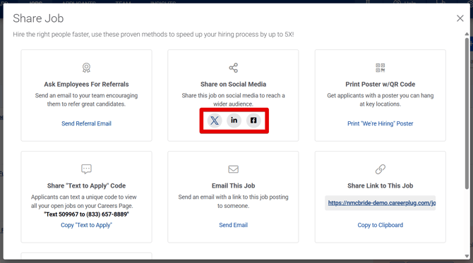The image size is (473, 263).
Task: Copy "Text to Apply" code
Action: [86, 225]
